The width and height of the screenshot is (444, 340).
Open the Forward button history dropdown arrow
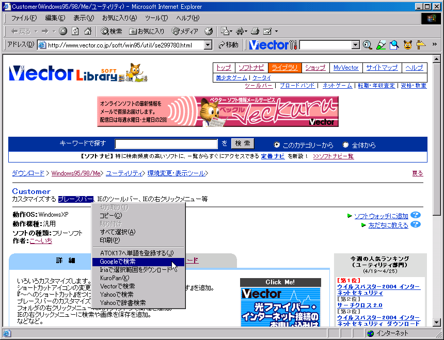pyautogui.click(x=54, y=31)
